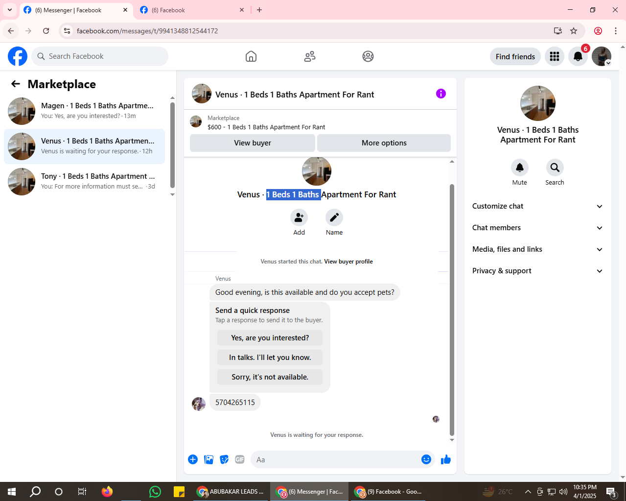
Task: Open the Facebook logo home link
Action: 18,56
